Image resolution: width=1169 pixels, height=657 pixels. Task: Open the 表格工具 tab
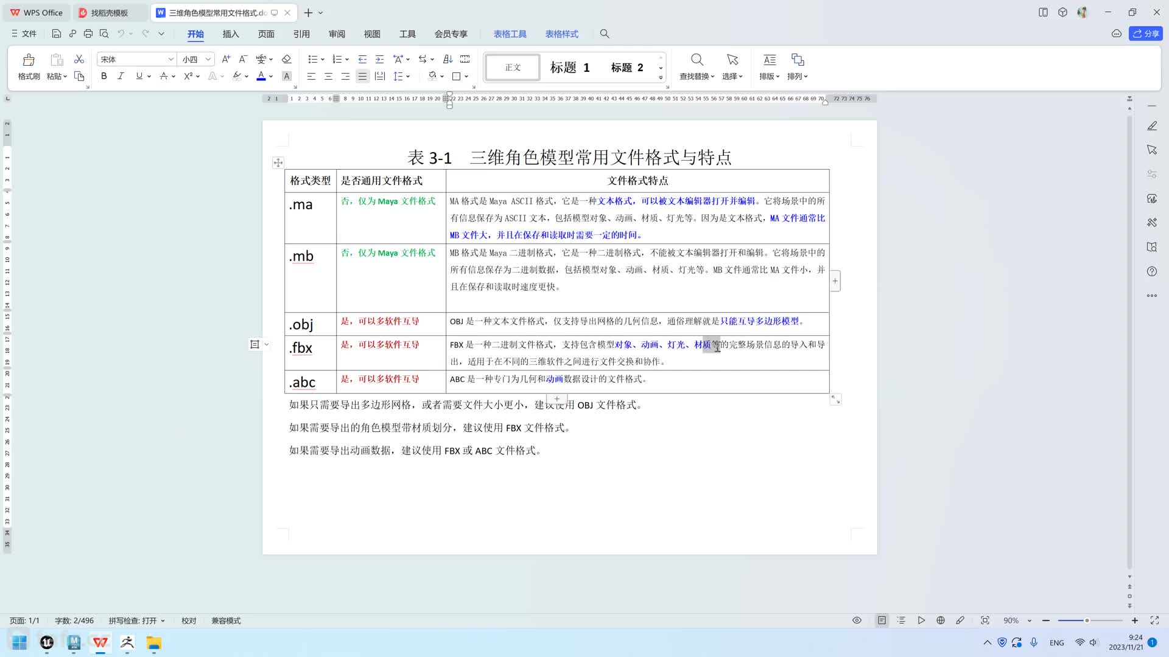pyautogui.click(x=510, y=34)
